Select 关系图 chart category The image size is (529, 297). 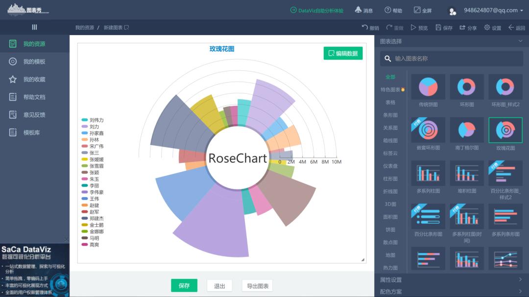[390, 128]
